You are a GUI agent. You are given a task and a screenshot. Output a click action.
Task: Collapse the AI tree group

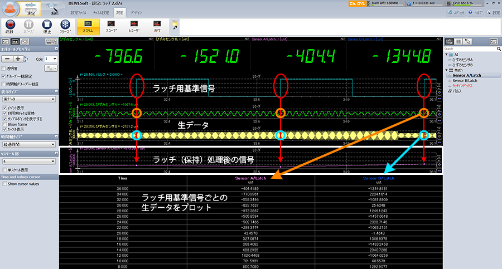(x=447, y=55)
